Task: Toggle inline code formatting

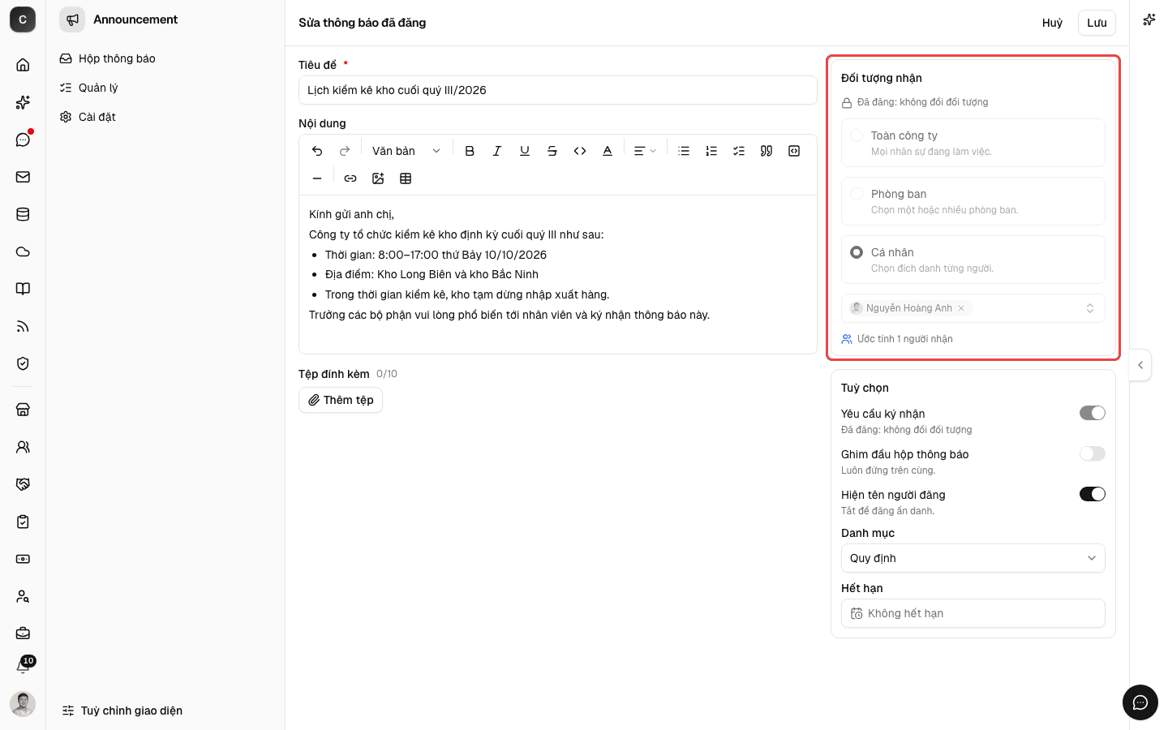Action: tap(580, 151)
